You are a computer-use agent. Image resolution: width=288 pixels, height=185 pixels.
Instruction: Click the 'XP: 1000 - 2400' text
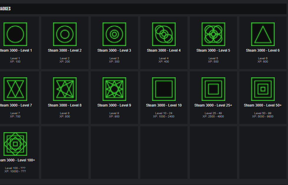(164, 117)
